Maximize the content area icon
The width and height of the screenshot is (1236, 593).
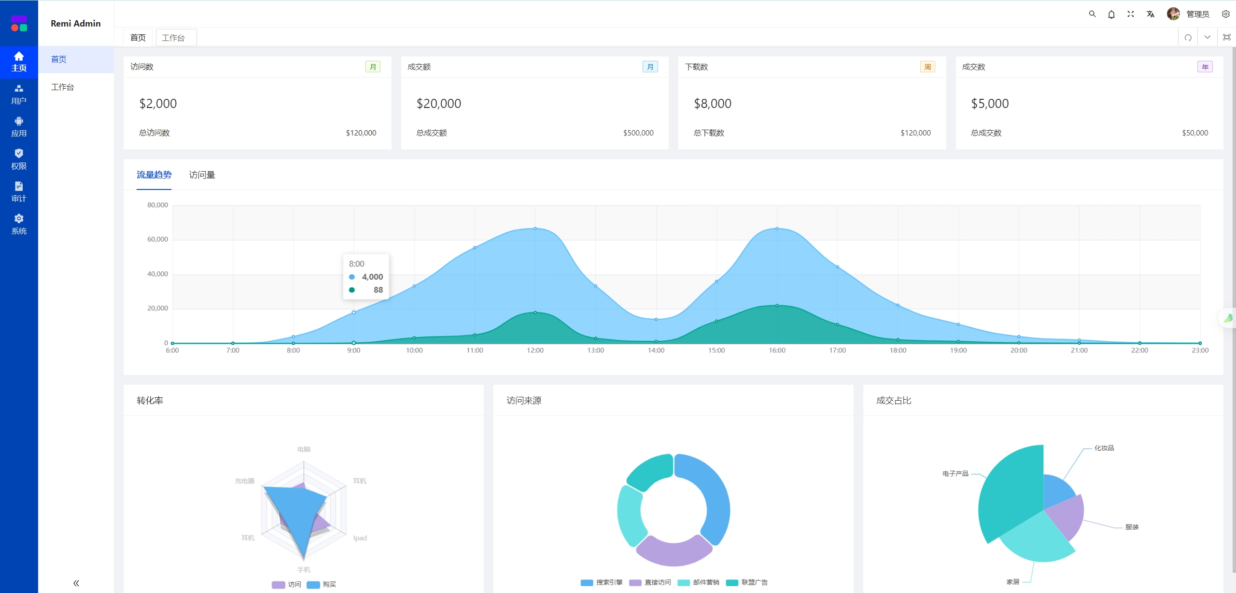tap(1227, 37)
